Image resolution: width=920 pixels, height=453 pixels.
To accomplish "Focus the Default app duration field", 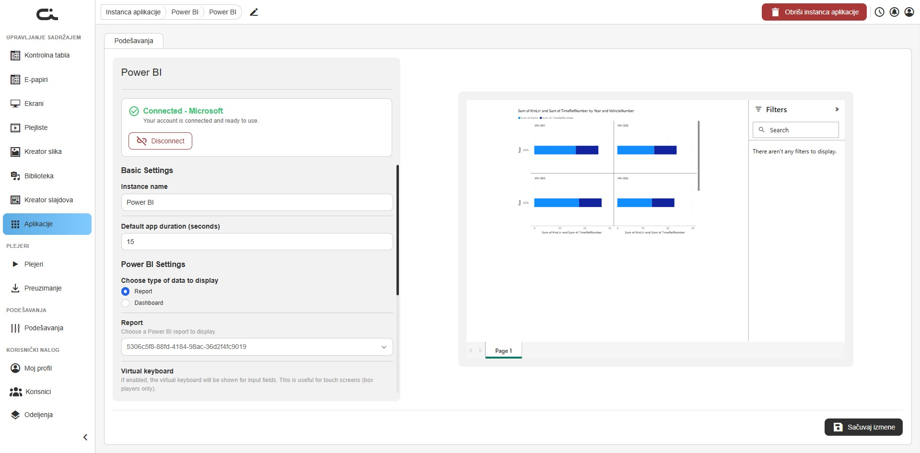I will point(257,242).
